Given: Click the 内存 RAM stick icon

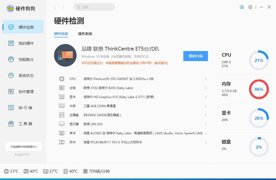Looking at the screenshot, I should point(62,106).
